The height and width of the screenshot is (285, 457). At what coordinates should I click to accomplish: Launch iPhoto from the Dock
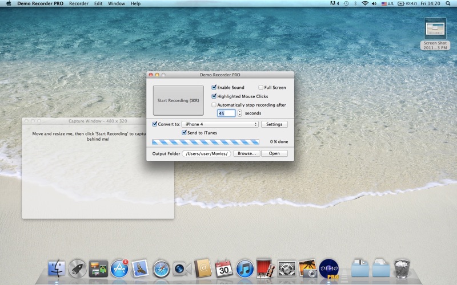pyautogui.click(x=307, y=268)
